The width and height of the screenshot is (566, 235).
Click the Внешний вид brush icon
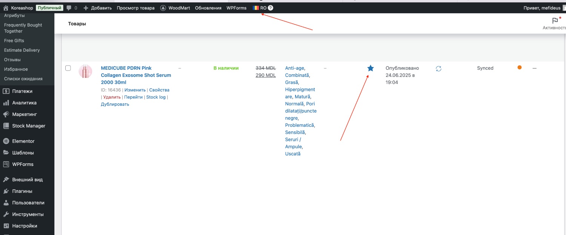tap(6, 180)
